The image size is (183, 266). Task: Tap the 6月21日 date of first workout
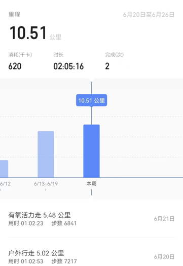tap(164, 219)
